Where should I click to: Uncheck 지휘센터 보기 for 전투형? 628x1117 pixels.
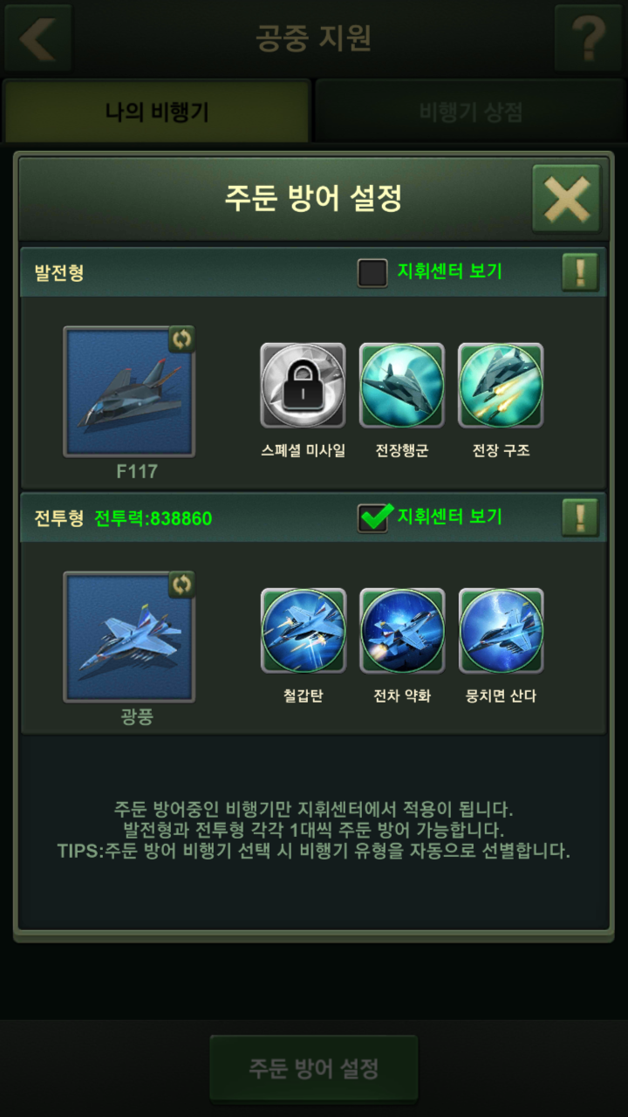(x=373, y=517)
